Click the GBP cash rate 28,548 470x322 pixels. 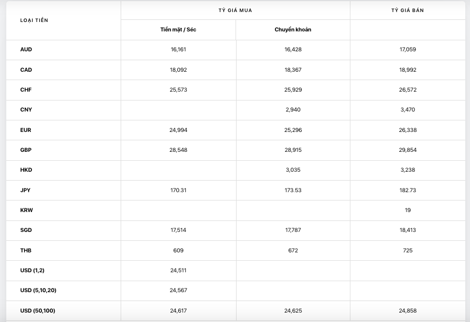pyautogui.click(x=178, y=150)
